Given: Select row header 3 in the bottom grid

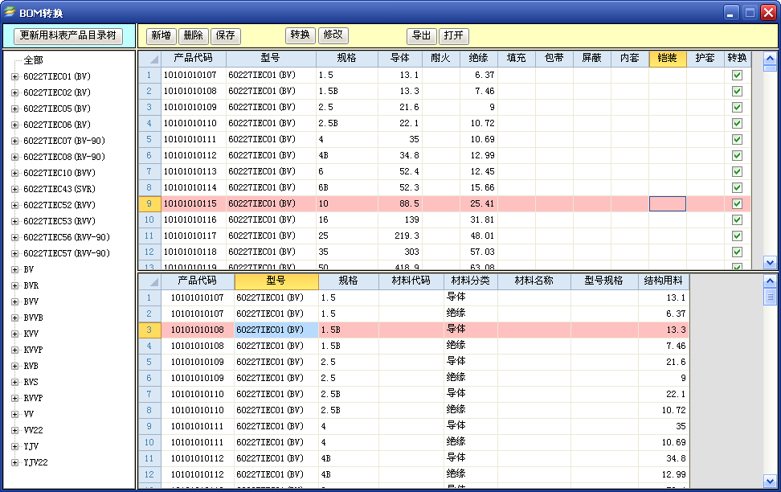Looking at the screenshot, I should point(149,330).
